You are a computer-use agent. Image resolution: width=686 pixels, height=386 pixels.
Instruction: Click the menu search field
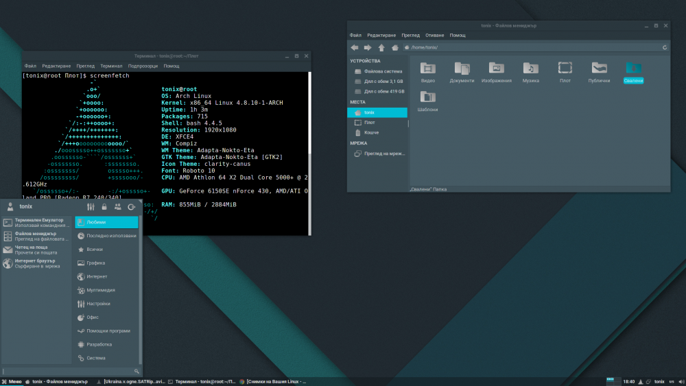click(x=71, y=371)
